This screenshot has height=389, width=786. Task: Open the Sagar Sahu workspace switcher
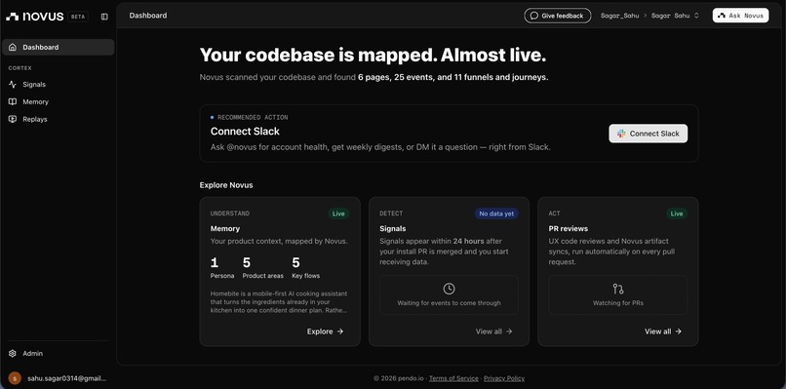[675, 16]
